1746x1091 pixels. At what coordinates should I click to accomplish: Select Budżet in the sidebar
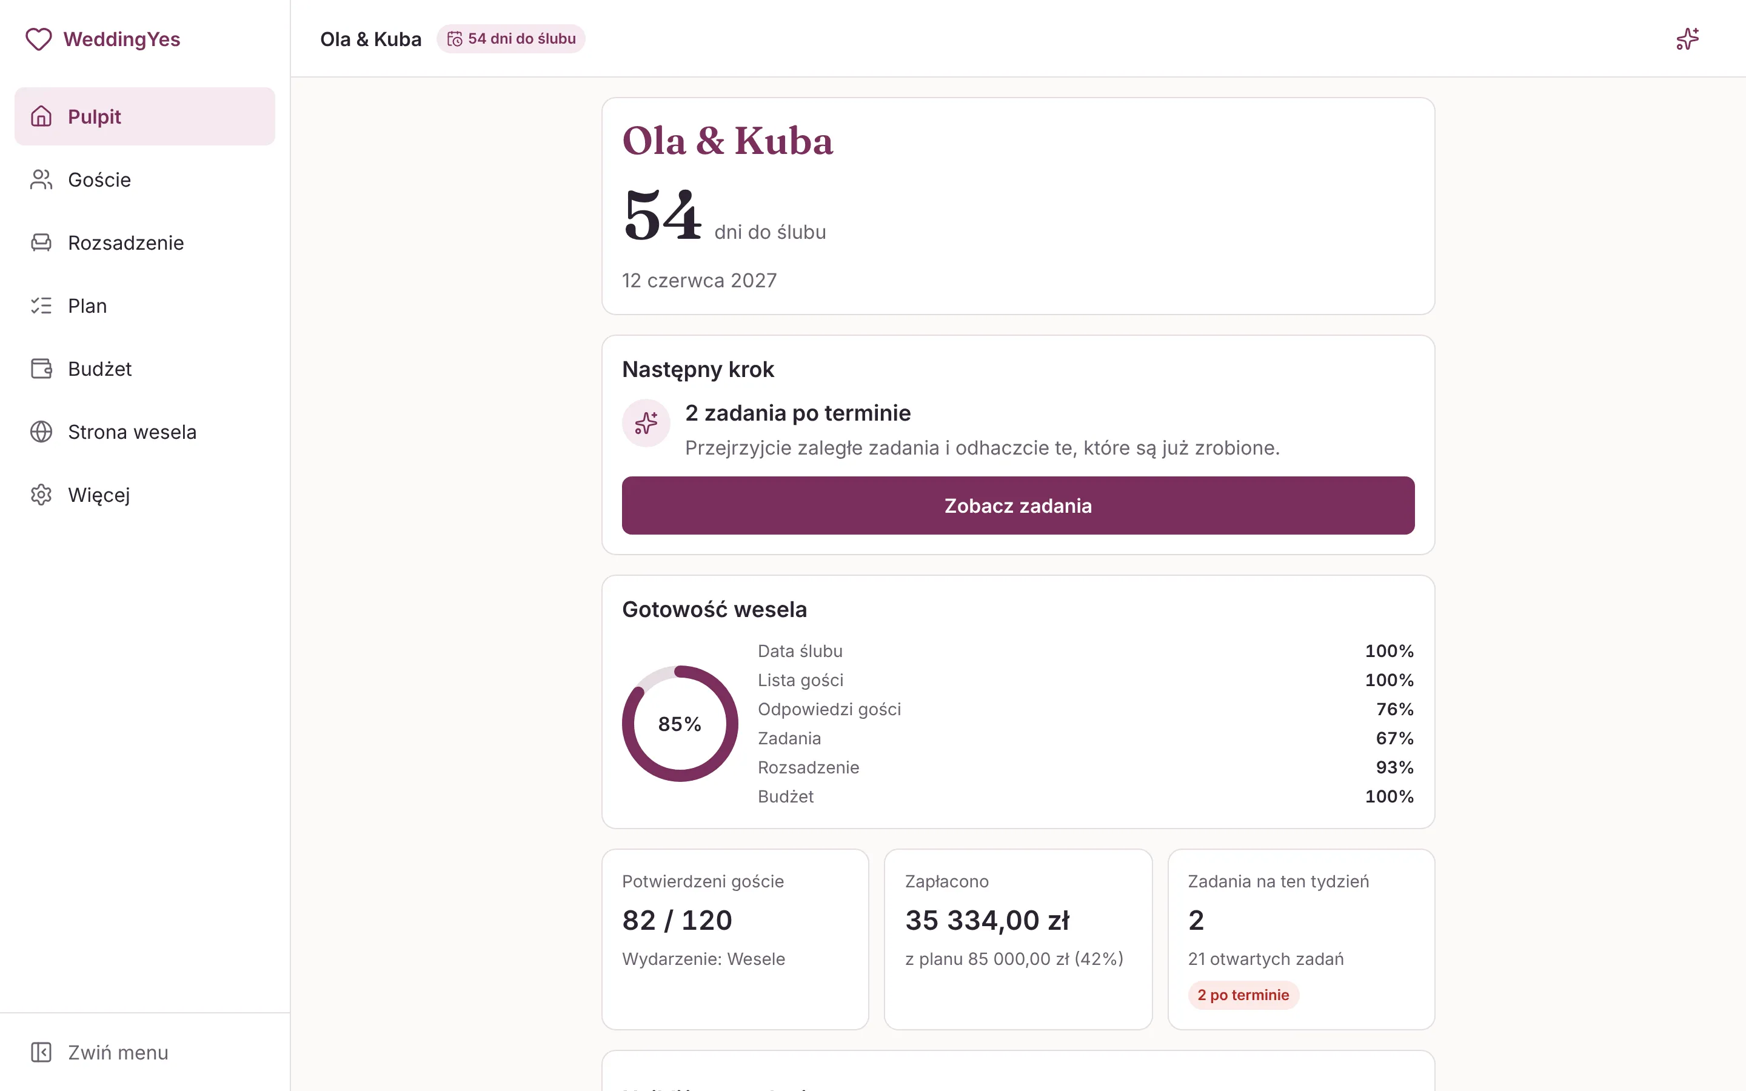pos(144,369)
